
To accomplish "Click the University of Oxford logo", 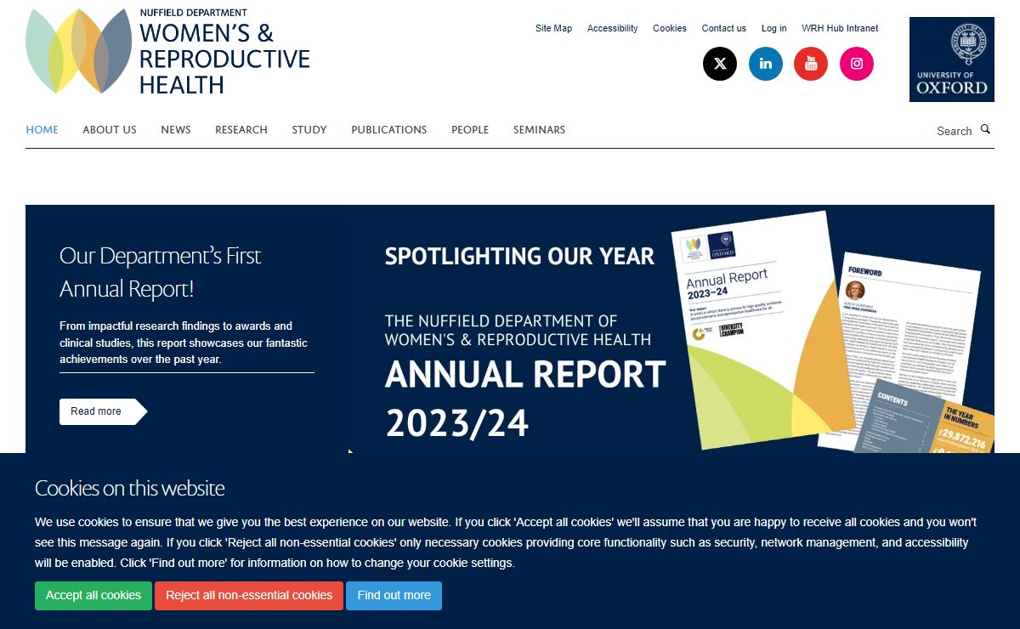I will pos(952,59).
